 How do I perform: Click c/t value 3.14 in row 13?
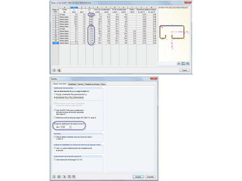(x=89, y=43)
